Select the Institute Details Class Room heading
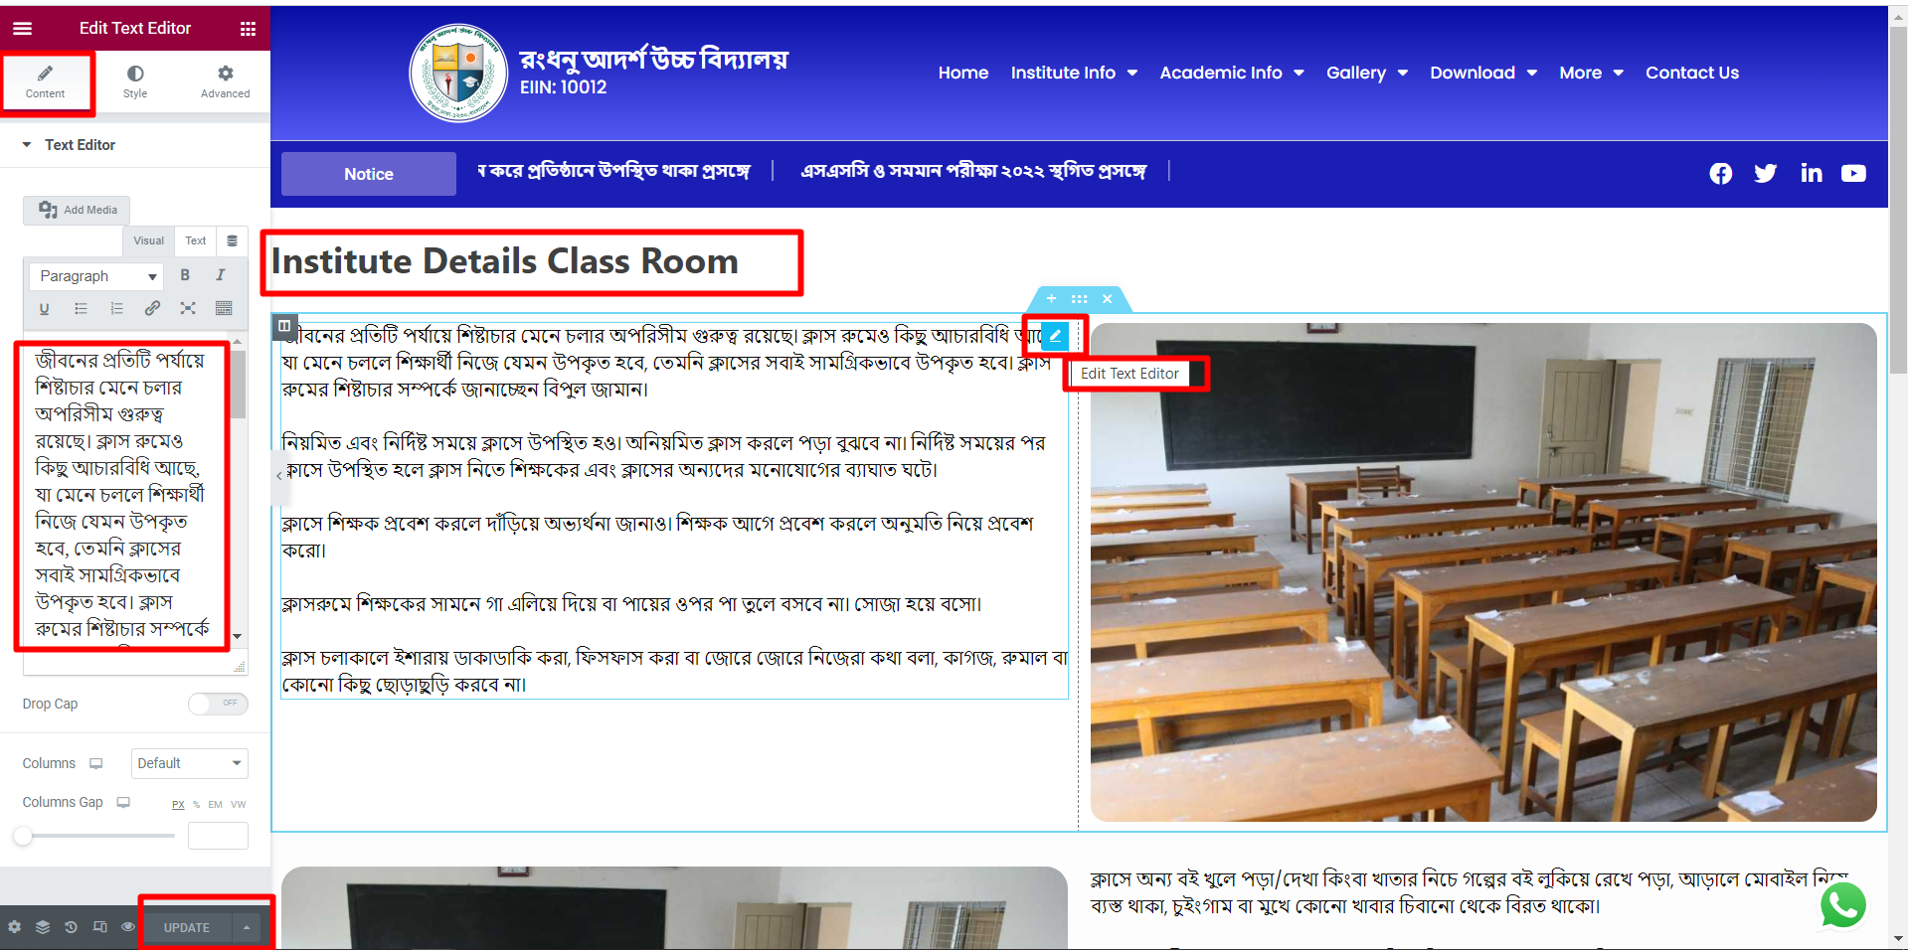 505,261
